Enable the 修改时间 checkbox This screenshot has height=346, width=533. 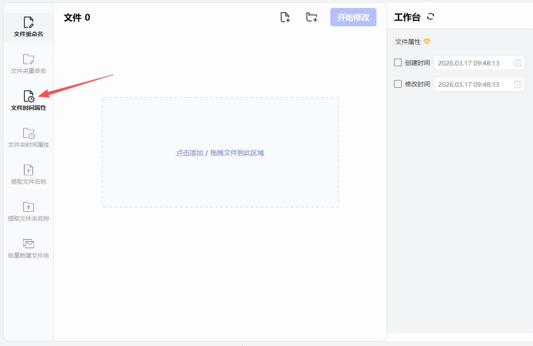click(x=398, y=84)
